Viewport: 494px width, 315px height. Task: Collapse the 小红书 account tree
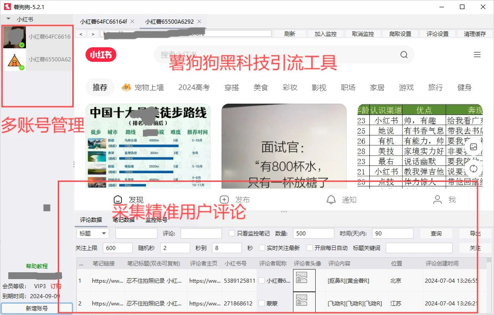9,19
